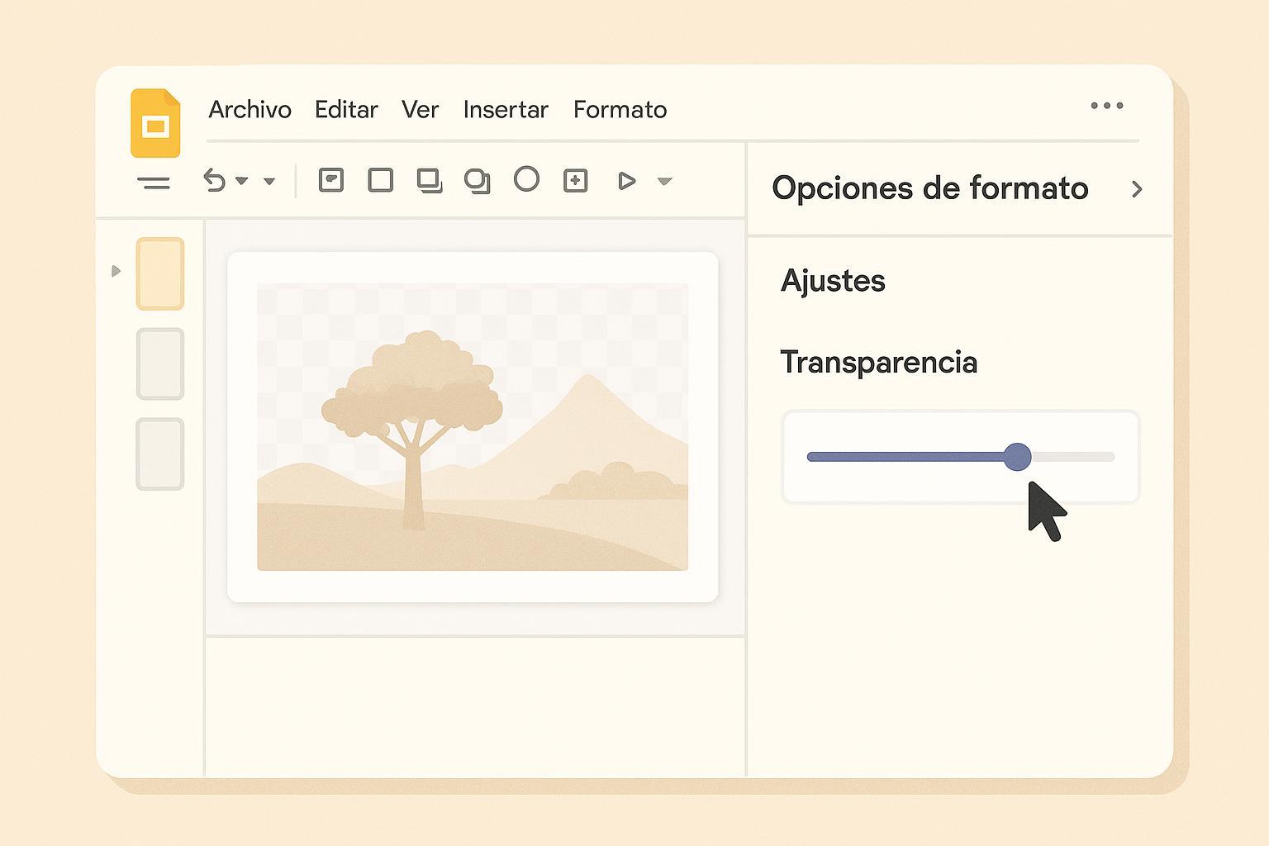Click the square icon with plus sign
1269x846 pixels.
tap(575, 180)
